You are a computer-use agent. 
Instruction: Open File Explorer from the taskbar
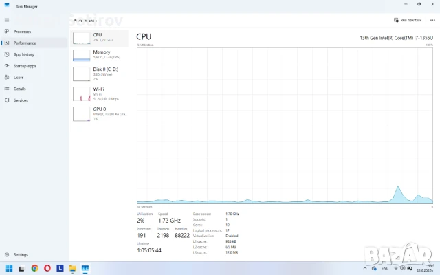(x=72, y=267)
